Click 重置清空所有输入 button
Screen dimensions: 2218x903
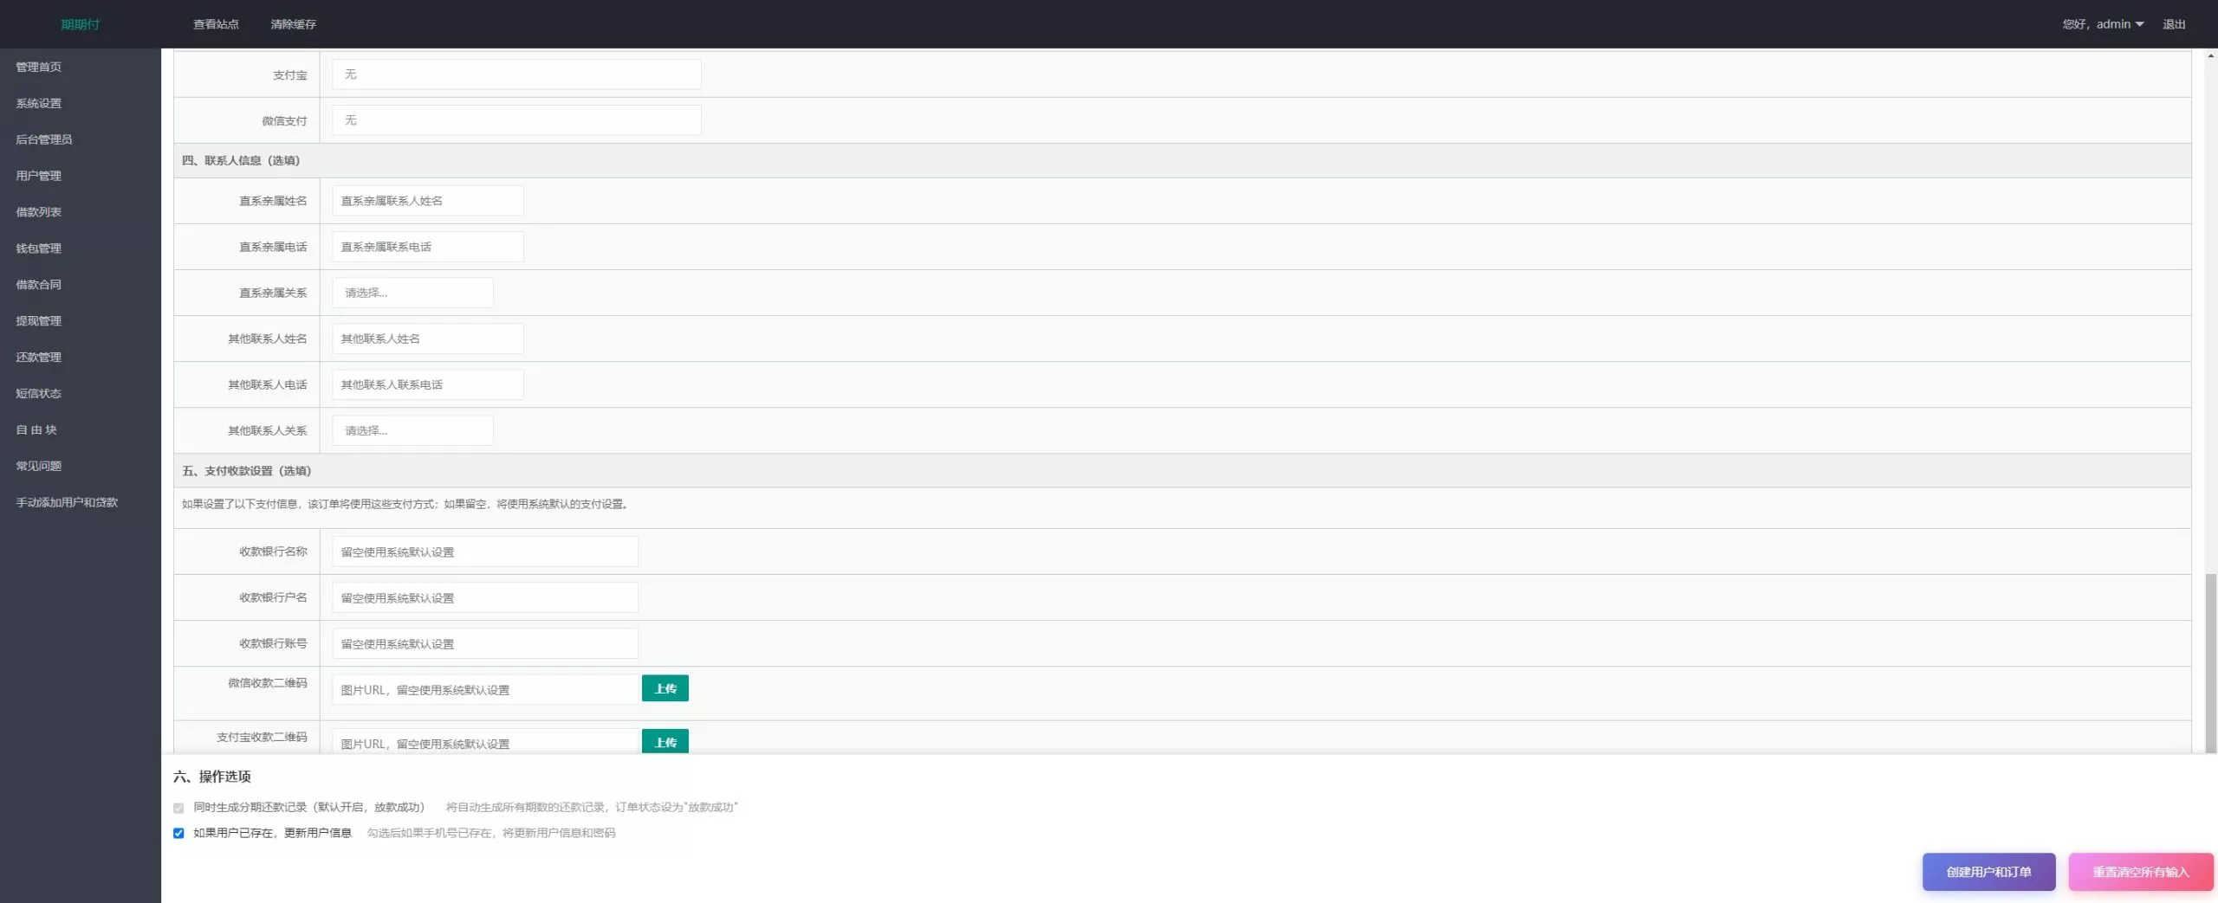(x=2140, y=872)
